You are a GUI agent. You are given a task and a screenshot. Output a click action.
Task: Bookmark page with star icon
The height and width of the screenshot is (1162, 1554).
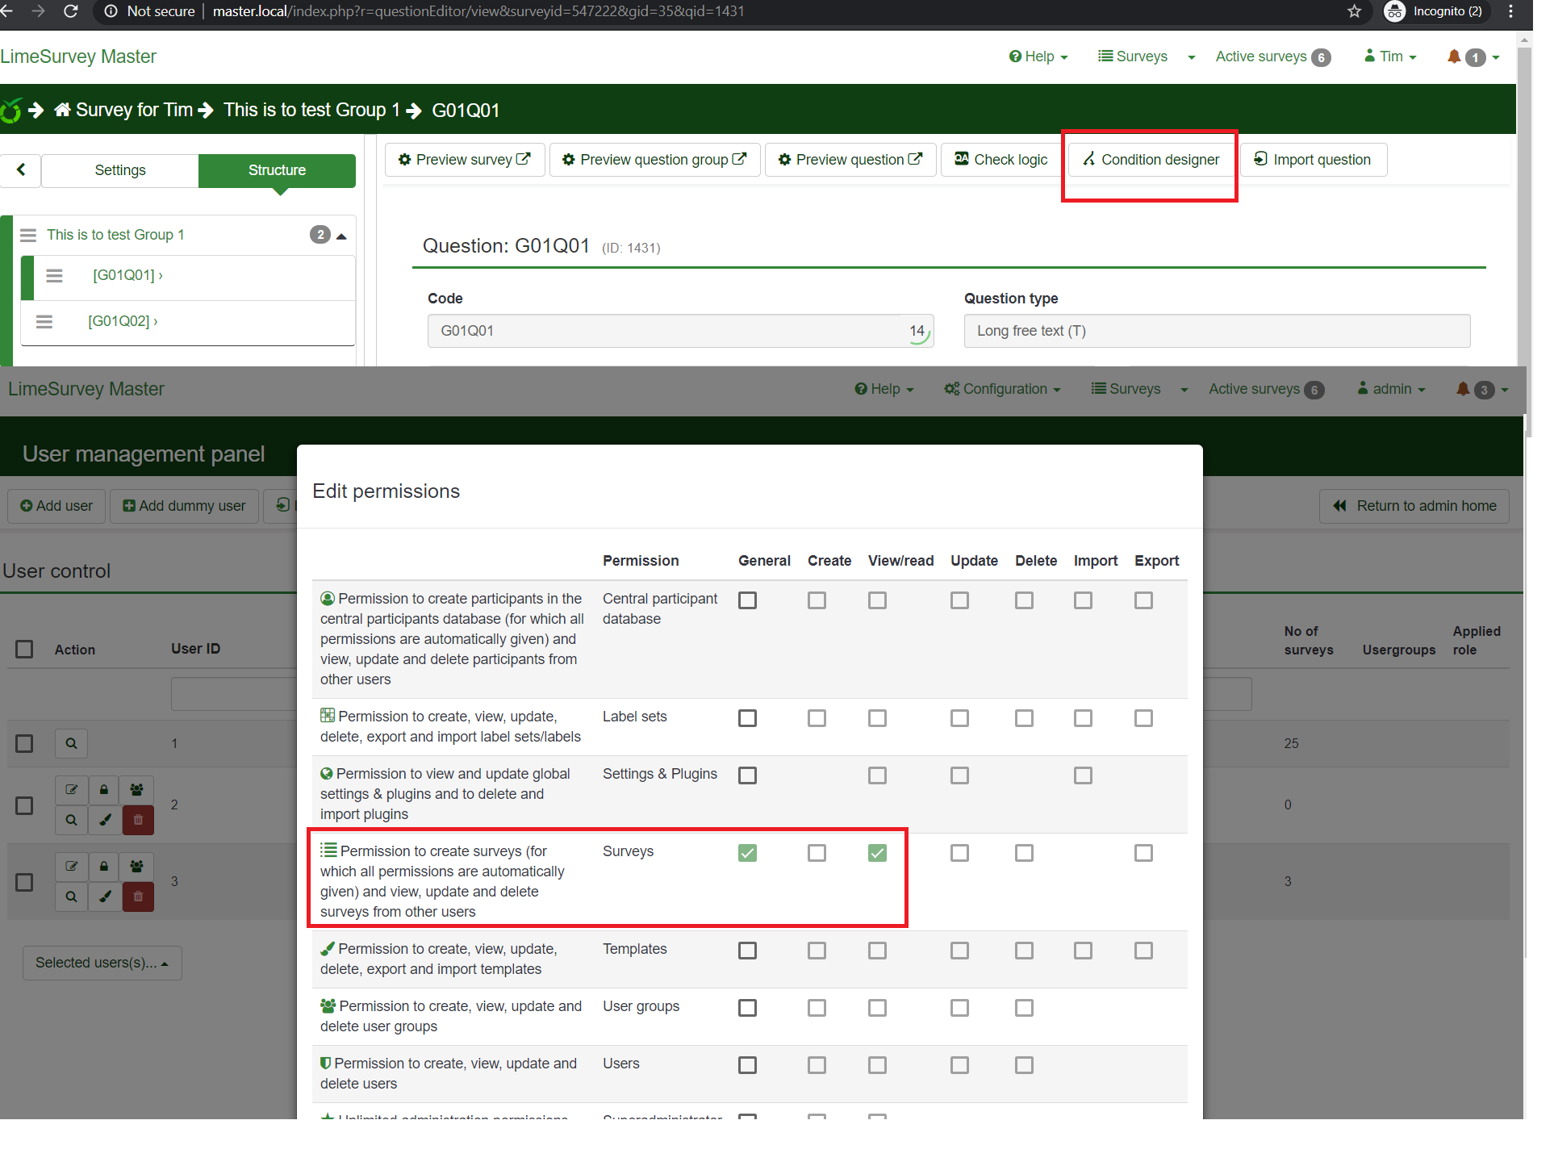(1354, 11)
